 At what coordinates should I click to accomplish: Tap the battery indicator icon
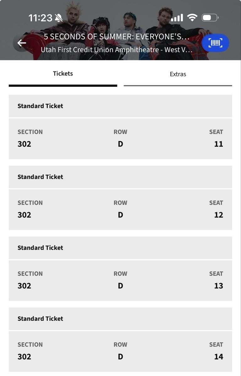tap(210, 18)
